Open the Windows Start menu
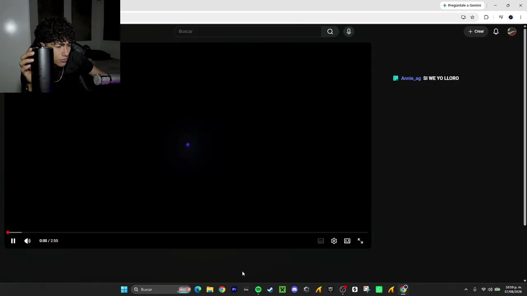 [124, 289]
